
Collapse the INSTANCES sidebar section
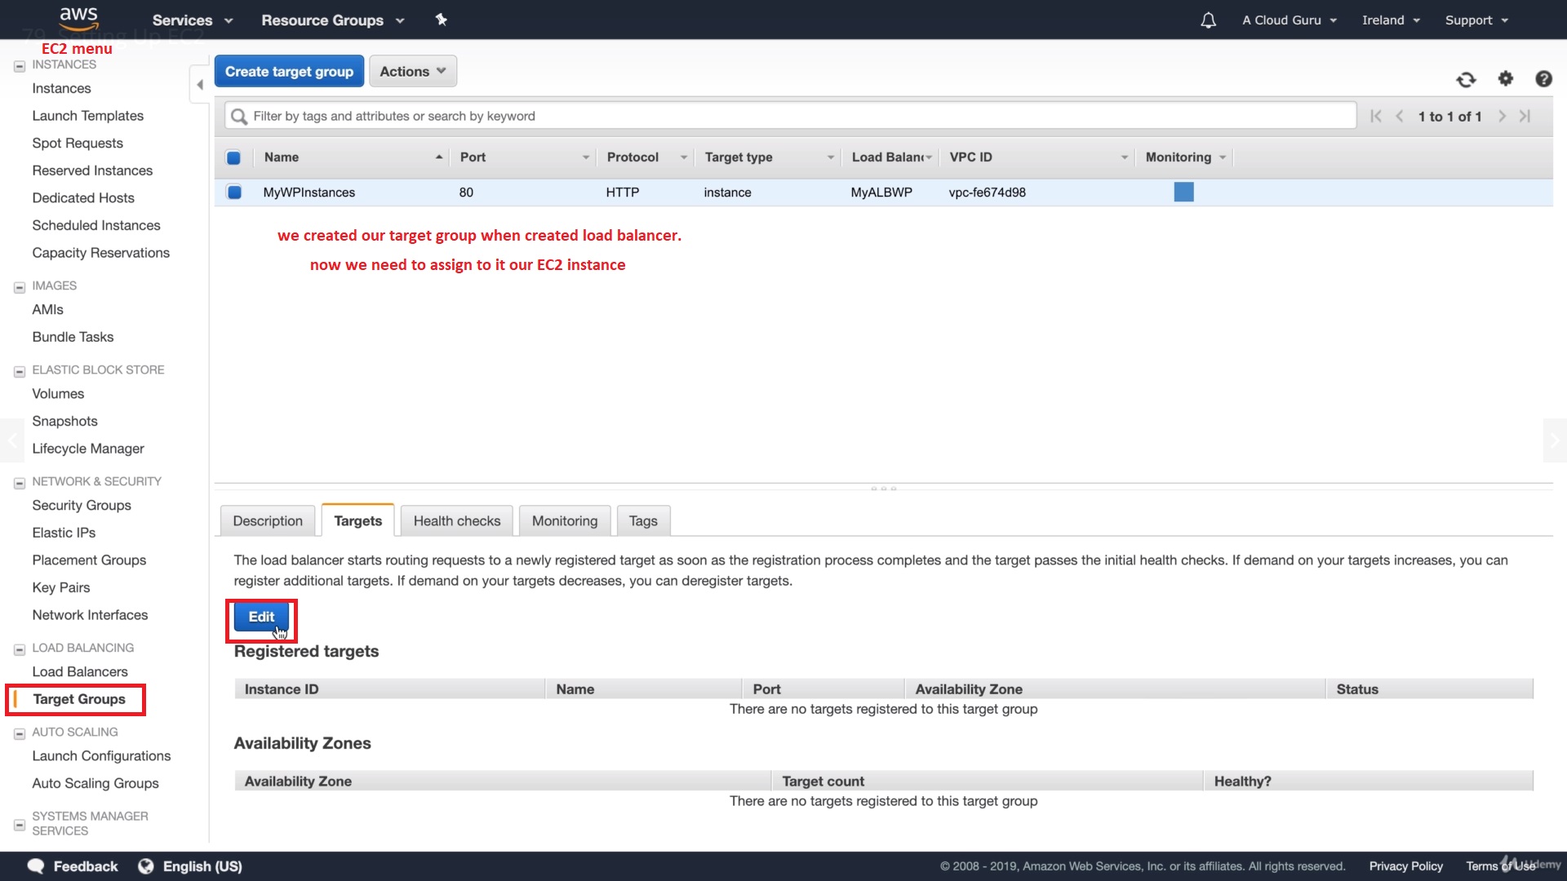(20, 66)
